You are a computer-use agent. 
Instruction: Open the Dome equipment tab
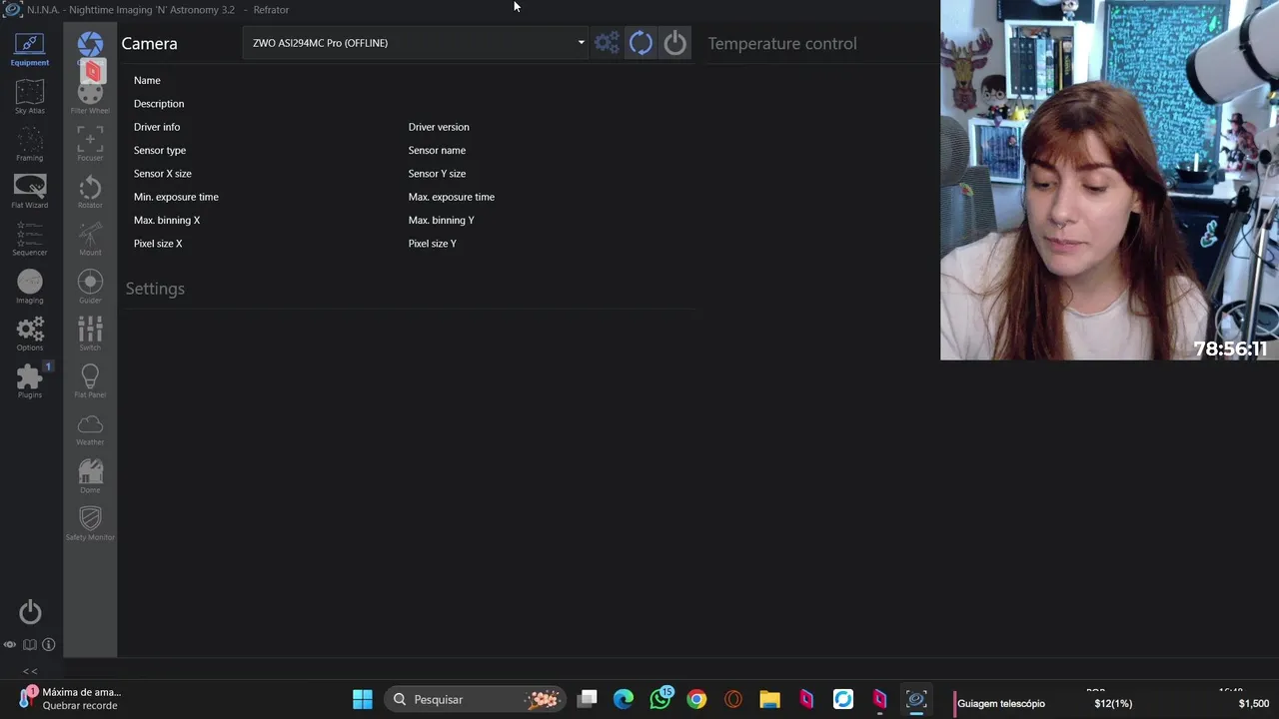tap(90, 476)
